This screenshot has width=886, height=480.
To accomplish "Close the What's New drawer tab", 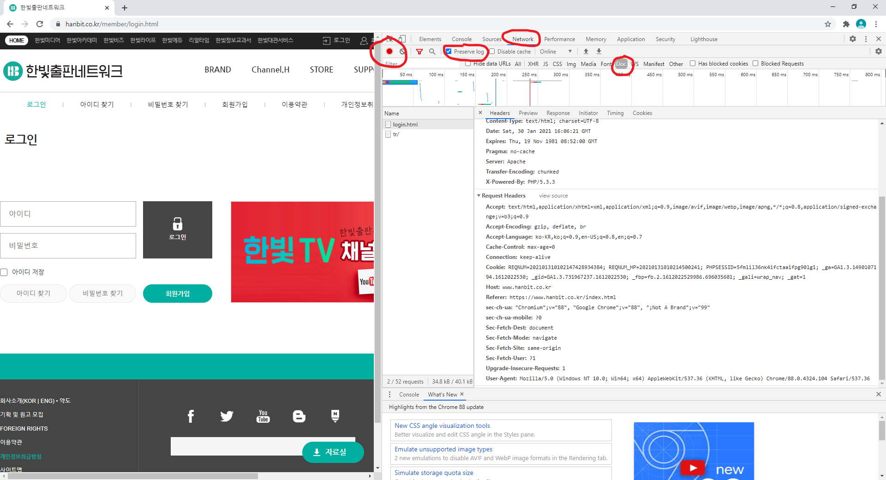I will 462,394.
